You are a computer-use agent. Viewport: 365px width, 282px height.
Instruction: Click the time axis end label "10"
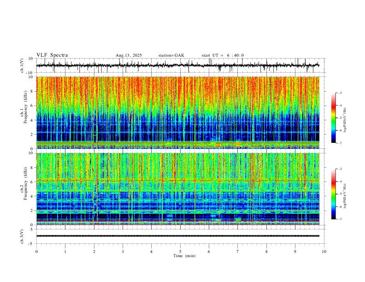[x=324, y=252]
